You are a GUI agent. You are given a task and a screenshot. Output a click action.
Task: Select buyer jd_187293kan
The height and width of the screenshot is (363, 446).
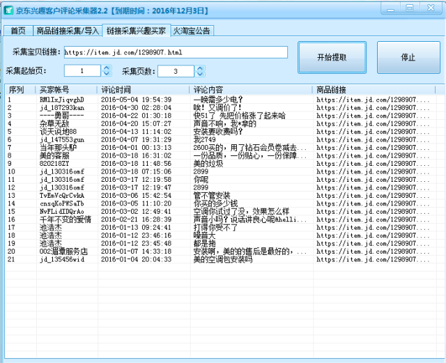62,107
